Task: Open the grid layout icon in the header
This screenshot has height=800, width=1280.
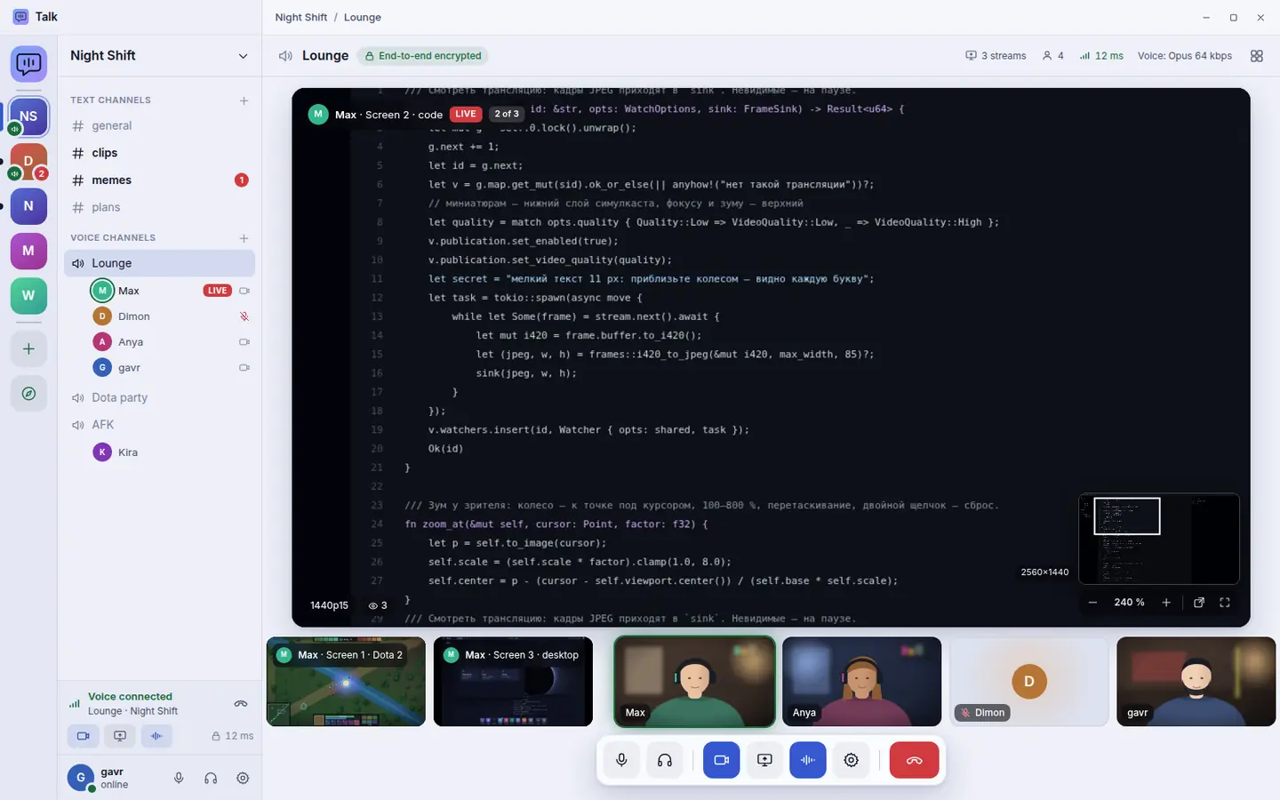Action: [x=1256, y=56]
